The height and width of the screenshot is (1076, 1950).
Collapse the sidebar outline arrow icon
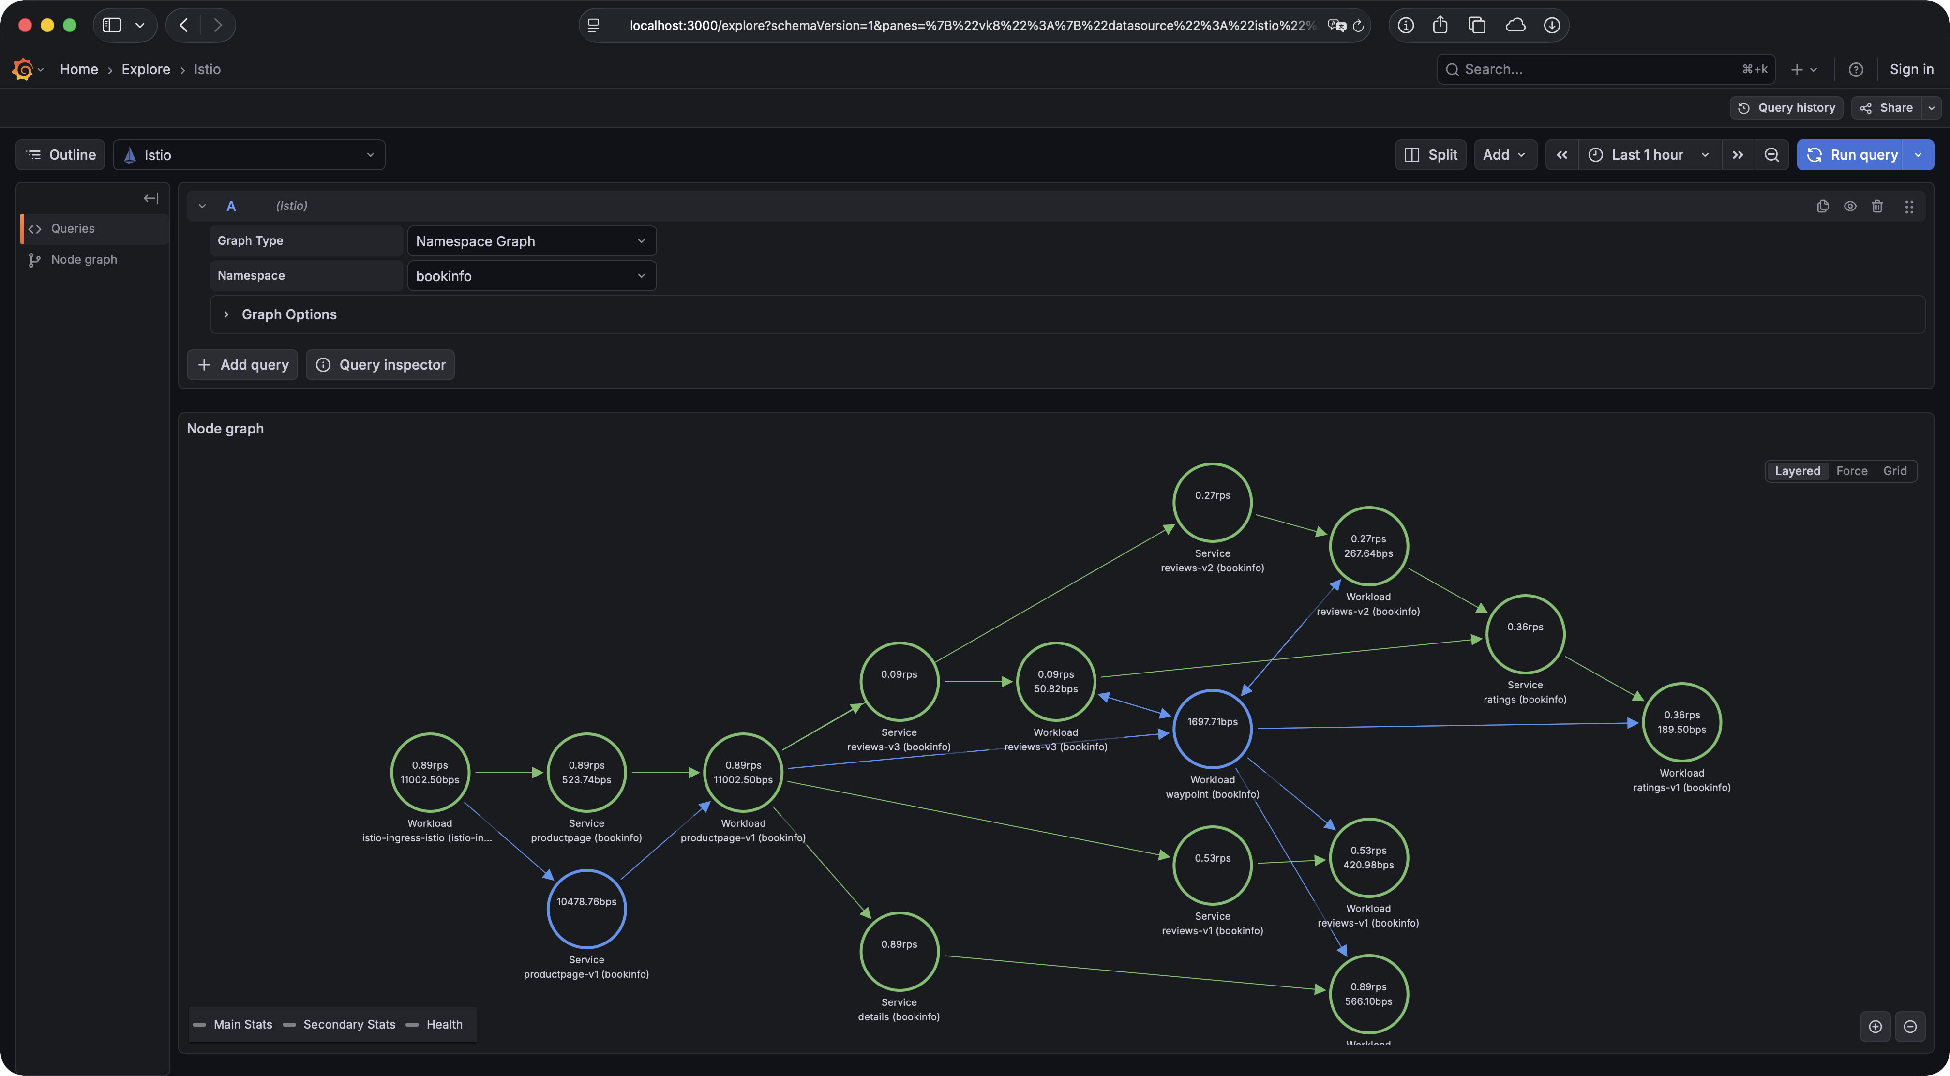(x=150, y=198)
